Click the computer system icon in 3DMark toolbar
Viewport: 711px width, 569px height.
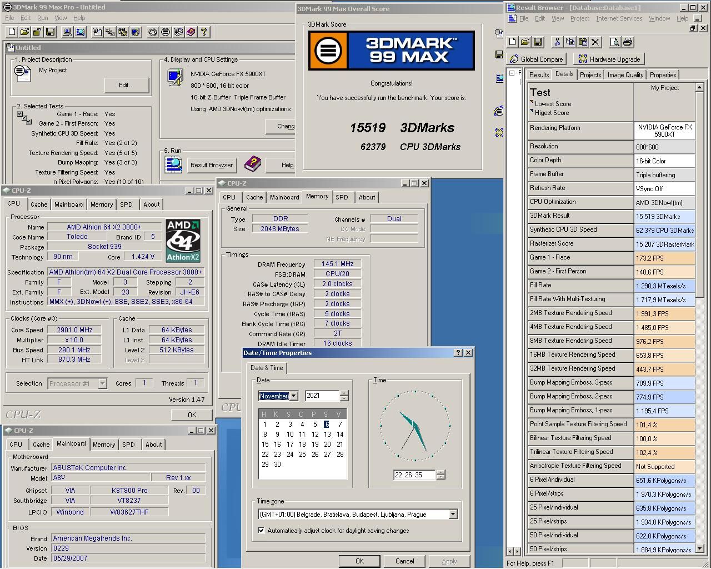coord(67,32)
